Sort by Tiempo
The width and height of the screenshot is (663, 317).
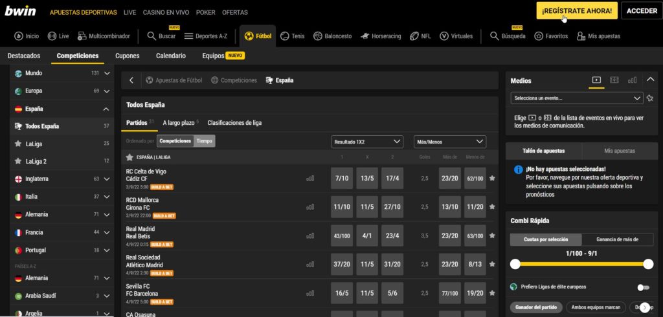tap(204, 141)
